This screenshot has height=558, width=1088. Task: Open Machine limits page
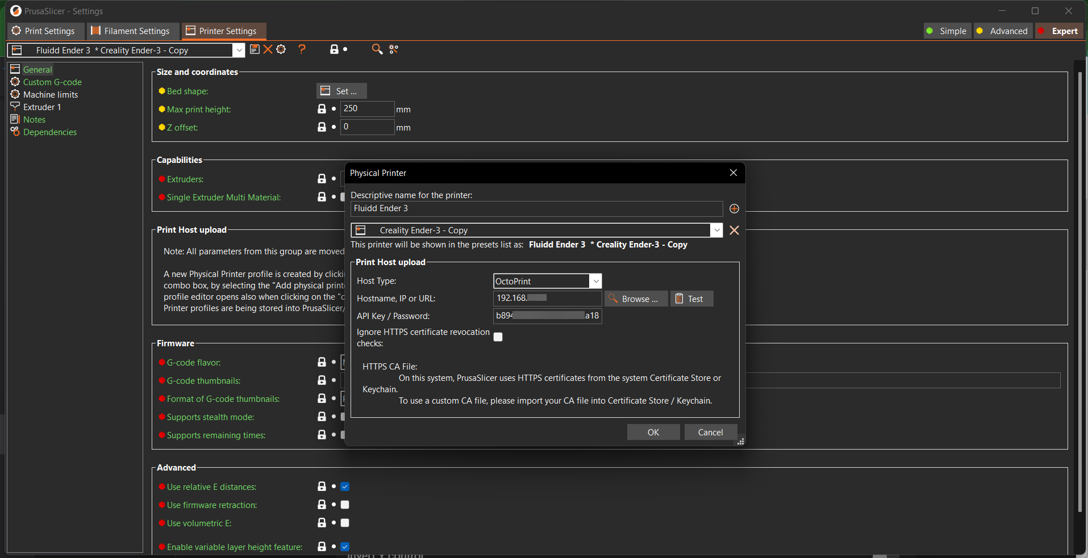(51, 95)
